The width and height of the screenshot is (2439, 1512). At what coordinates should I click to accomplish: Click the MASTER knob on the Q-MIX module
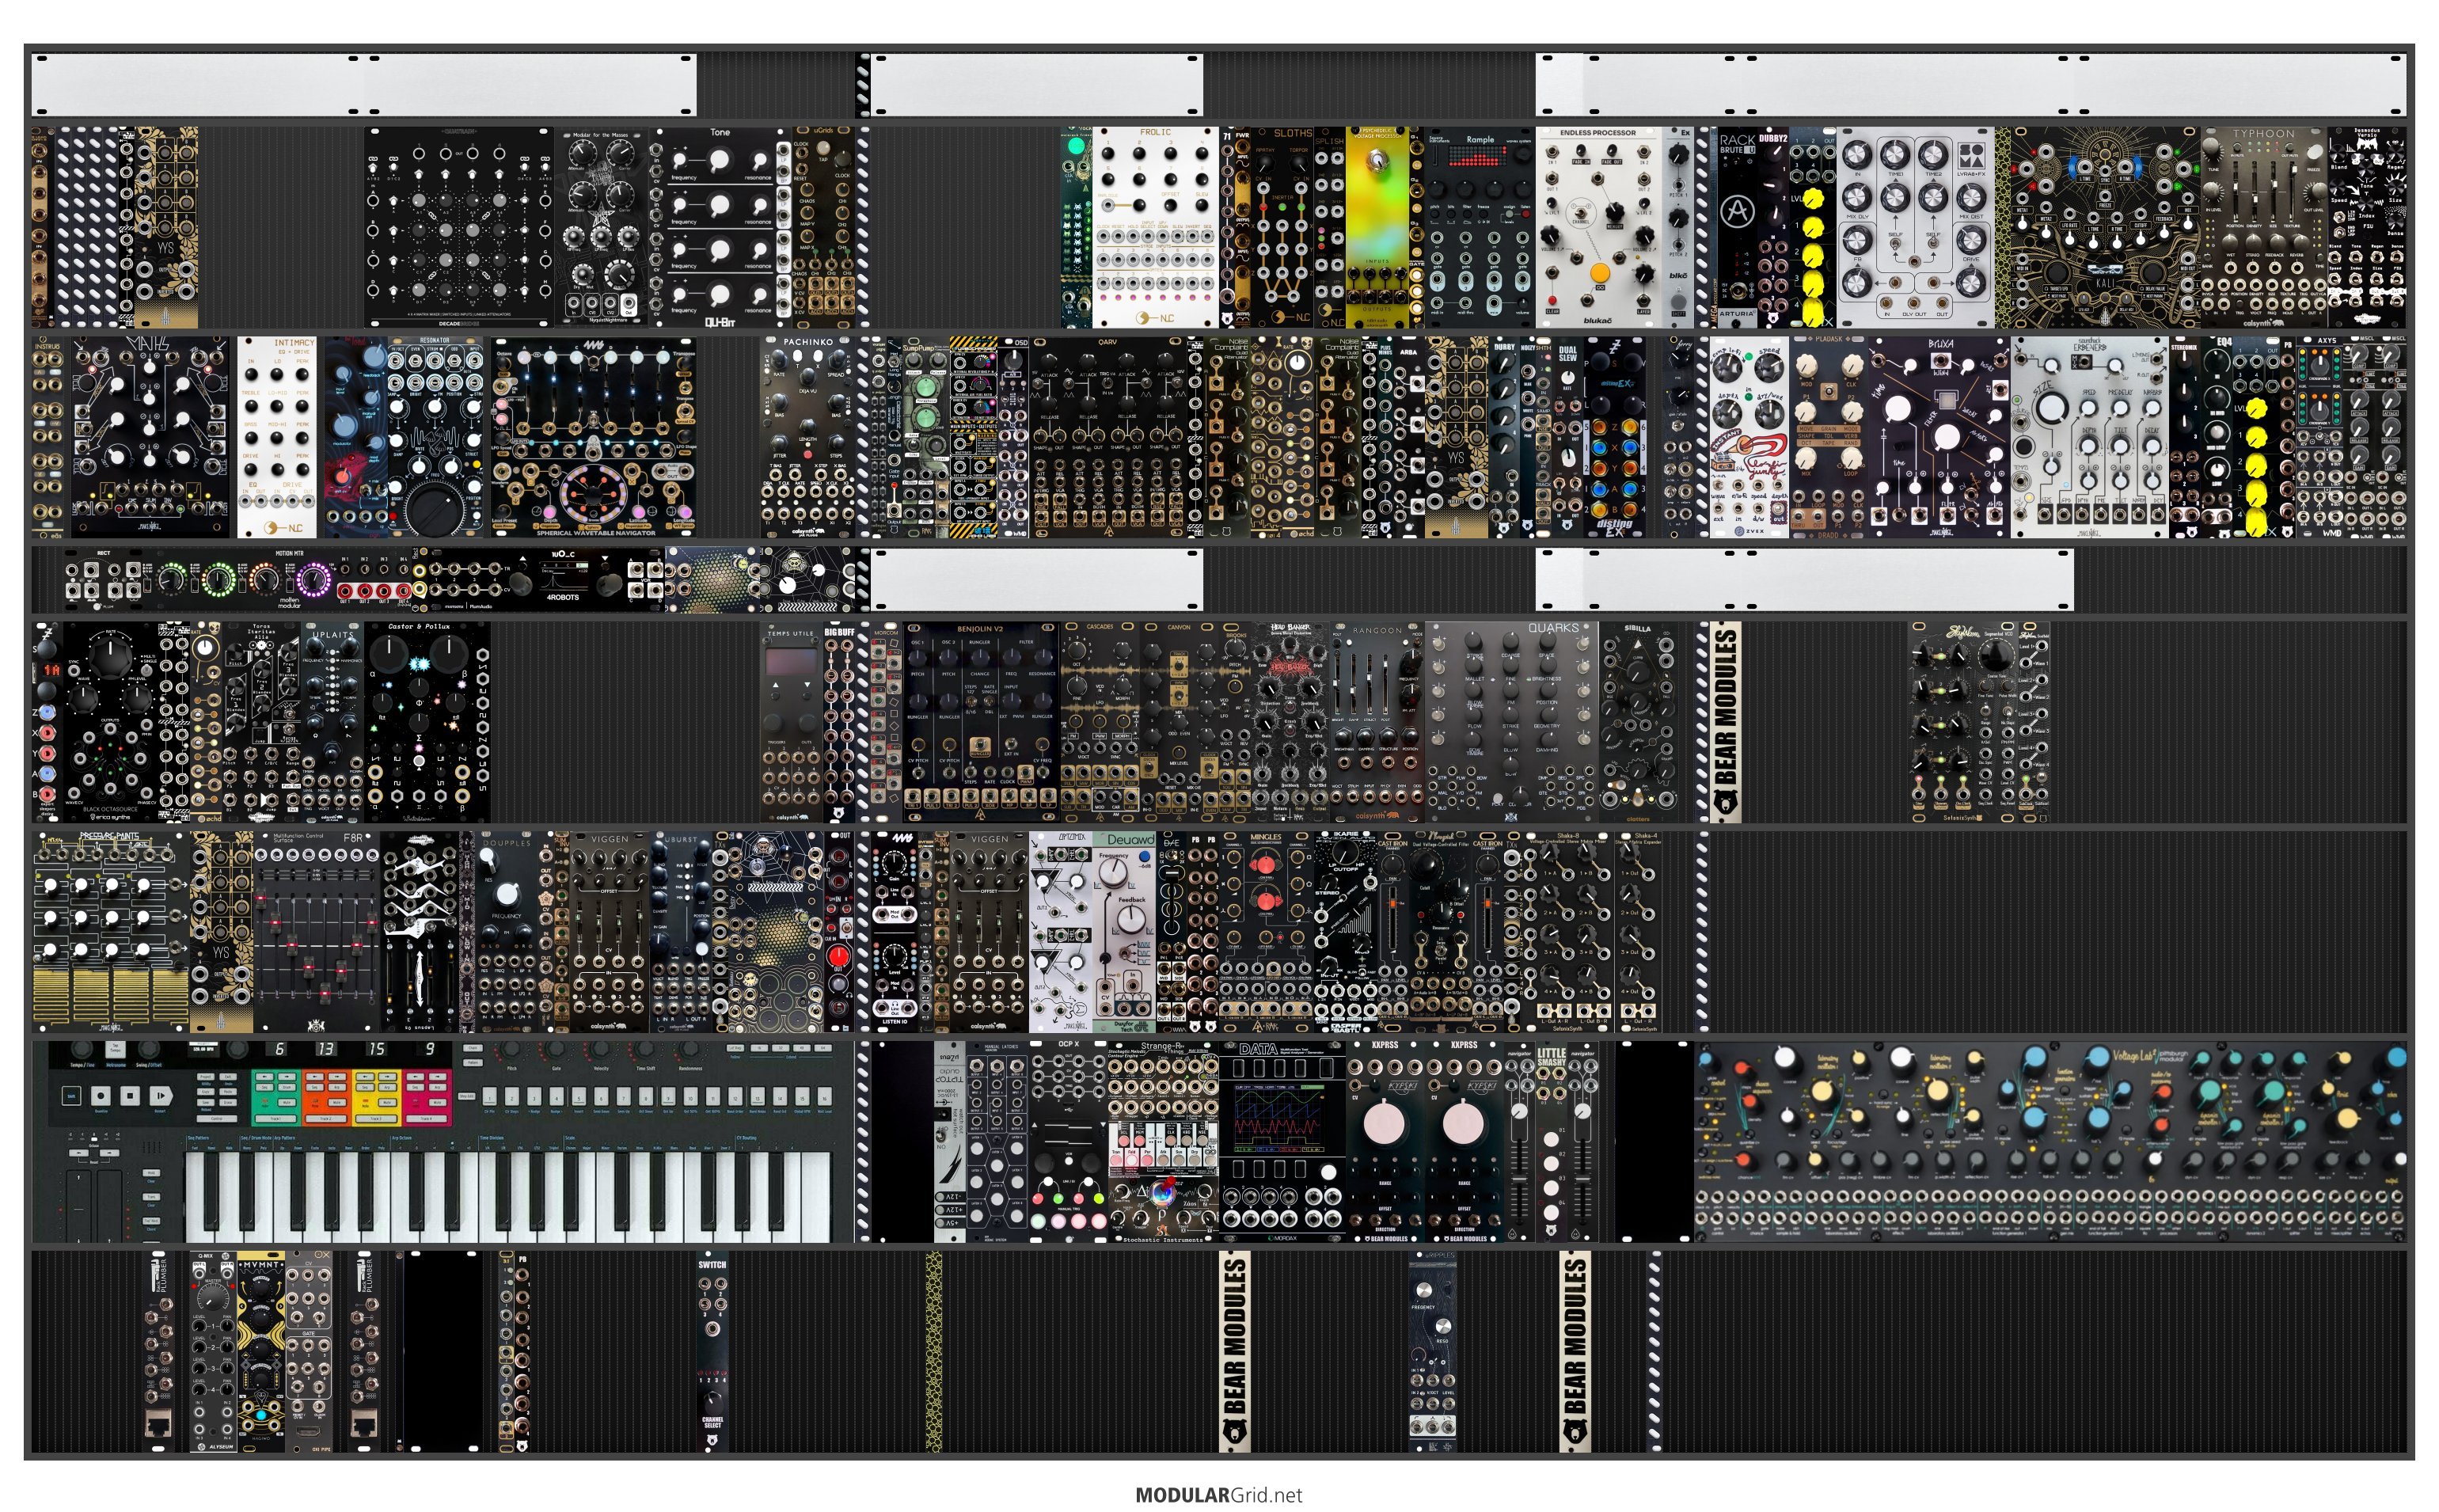click(212, 1296)
